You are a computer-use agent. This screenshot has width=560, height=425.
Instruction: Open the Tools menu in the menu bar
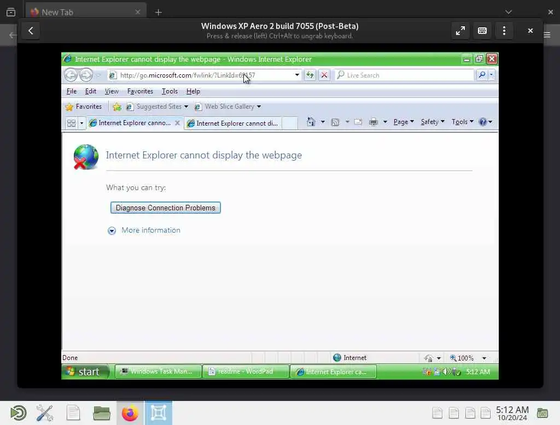170,91
